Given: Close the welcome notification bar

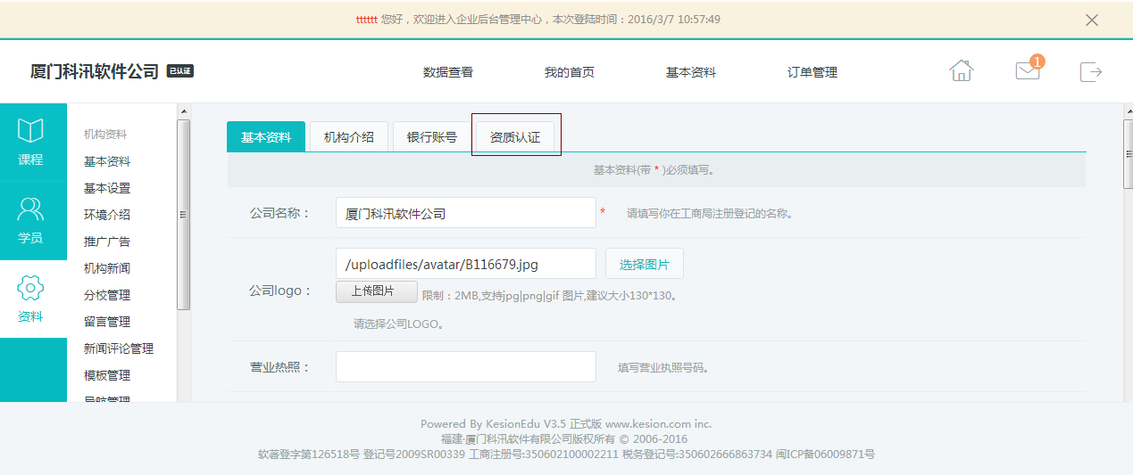Looking at the screenshot, I should click(1091, 20).
